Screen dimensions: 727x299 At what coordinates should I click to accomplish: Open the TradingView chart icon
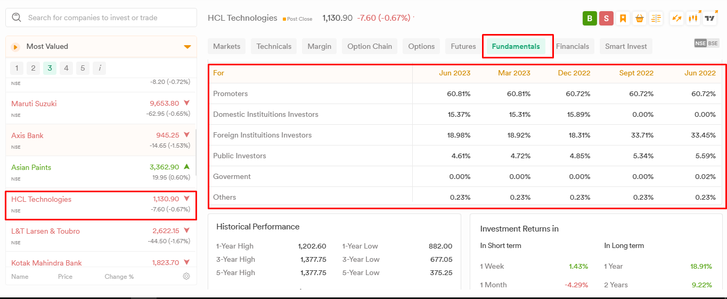(x=710, y=19)
